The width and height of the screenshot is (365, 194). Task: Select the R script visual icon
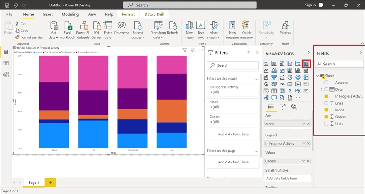pyautogui.click(x=290, y=91)
